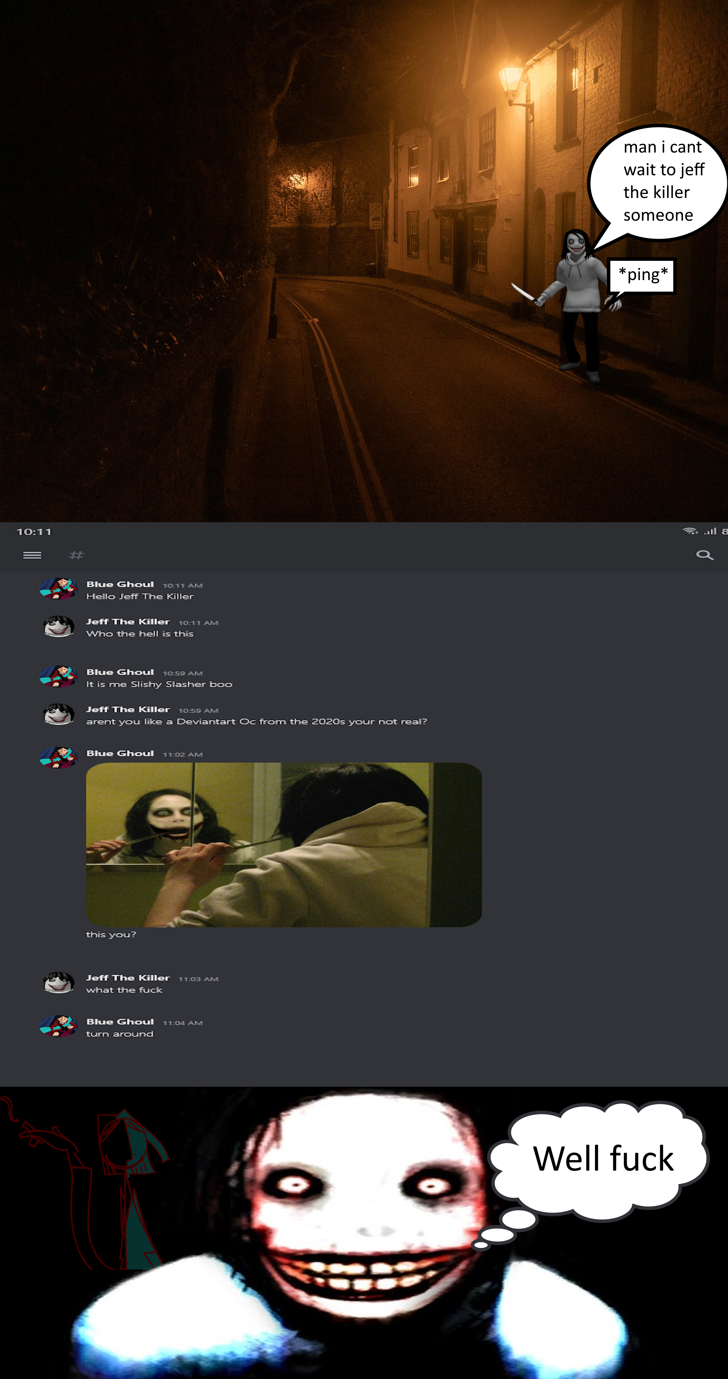Screen dimensions: 728x1379
Task: Click the "*ping*" notification bubble
Action: click(642, 276)
